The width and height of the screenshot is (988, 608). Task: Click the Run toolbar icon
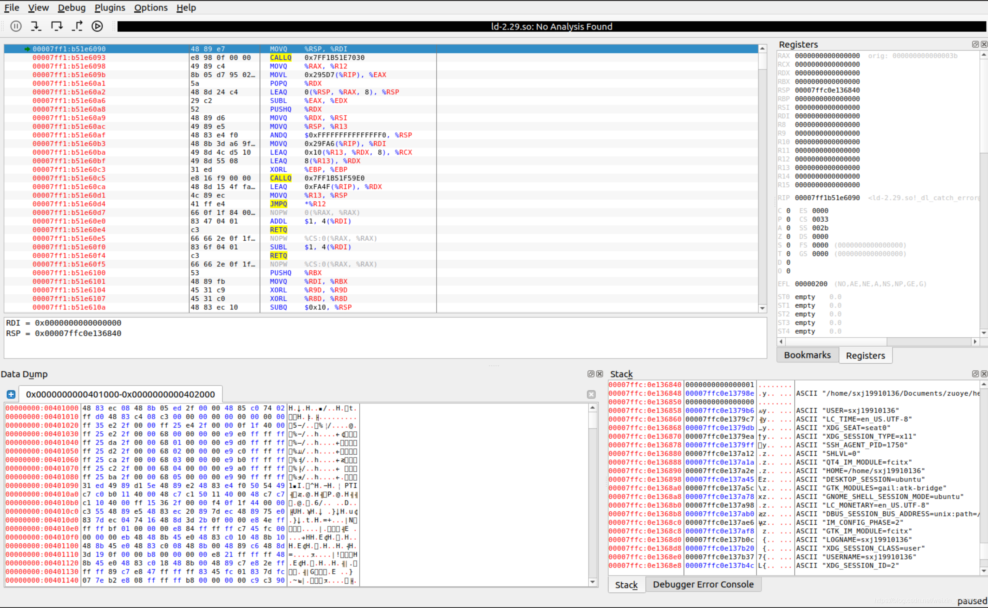(97, 26)
